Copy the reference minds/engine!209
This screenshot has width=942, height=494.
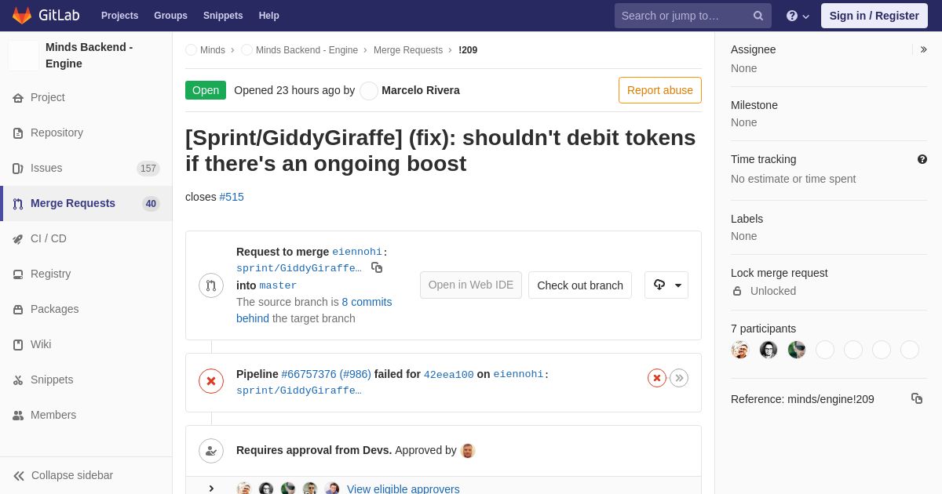point(917,398)
